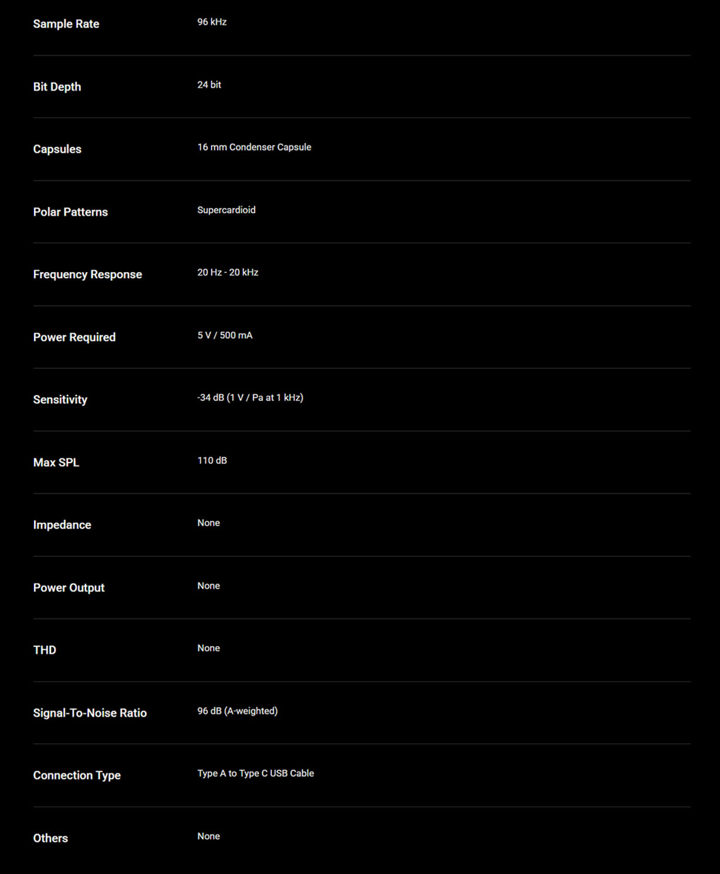Select 16 mm Condenser Capsule text

coord(254,147)
